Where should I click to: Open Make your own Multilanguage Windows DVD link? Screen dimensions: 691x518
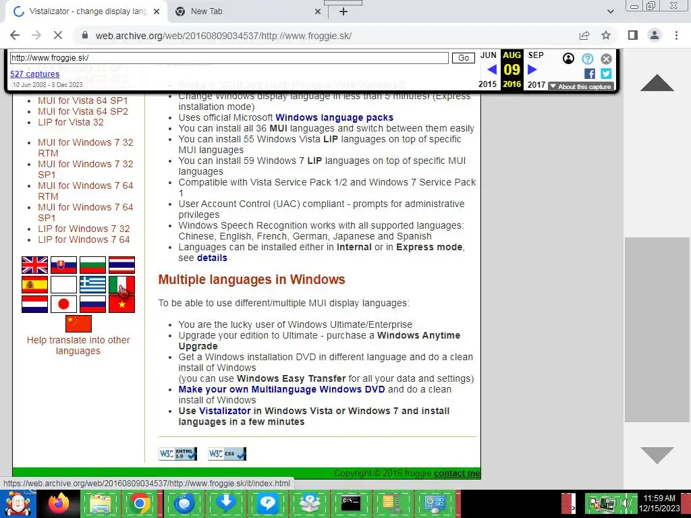click(x=281, y=389)
